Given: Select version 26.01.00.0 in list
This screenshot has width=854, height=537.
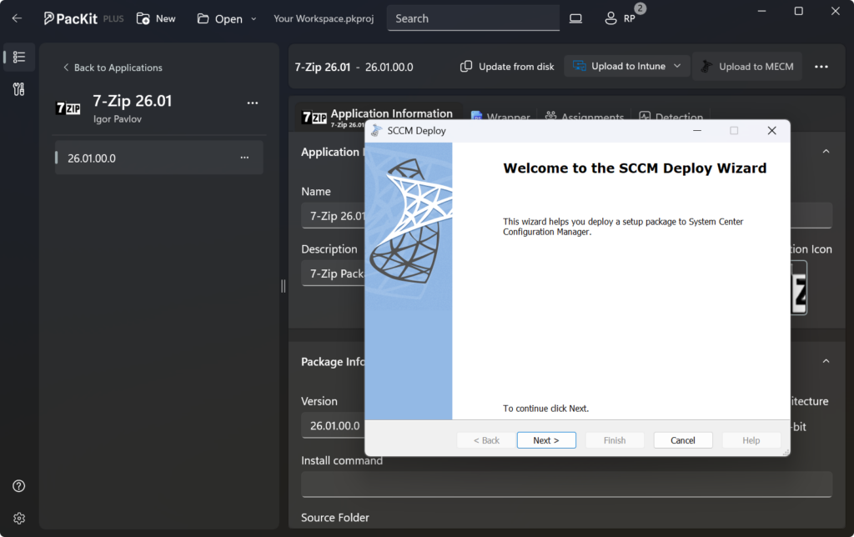Looking at the screenshot, I should (159, 158).
